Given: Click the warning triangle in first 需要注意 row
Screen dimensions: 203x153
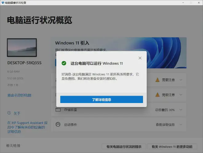Looking at the screenshot, I should coord(157,80).
